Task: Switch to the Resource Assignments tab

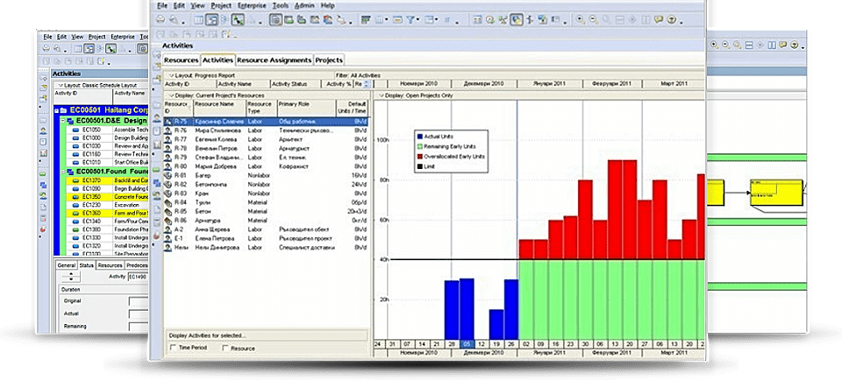Action: pos(274,60)
